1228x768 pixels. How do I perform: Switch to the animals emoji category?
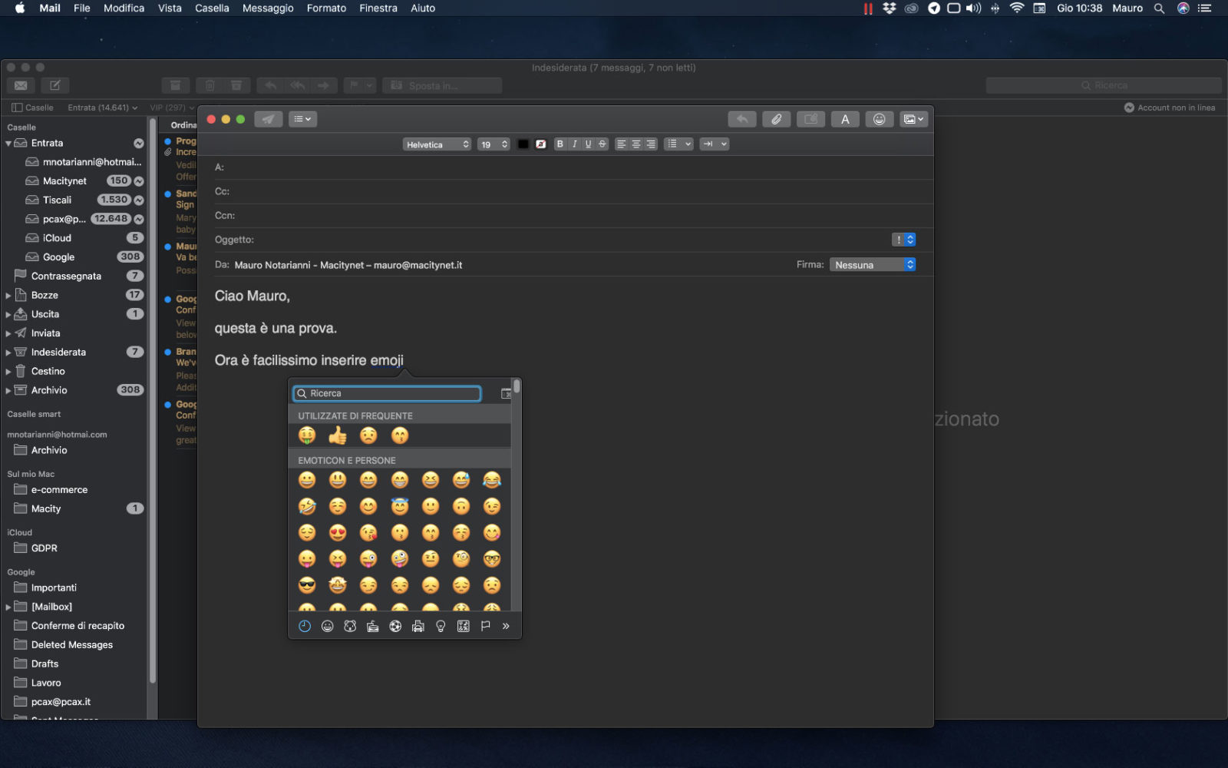click(x=350, y=626)
